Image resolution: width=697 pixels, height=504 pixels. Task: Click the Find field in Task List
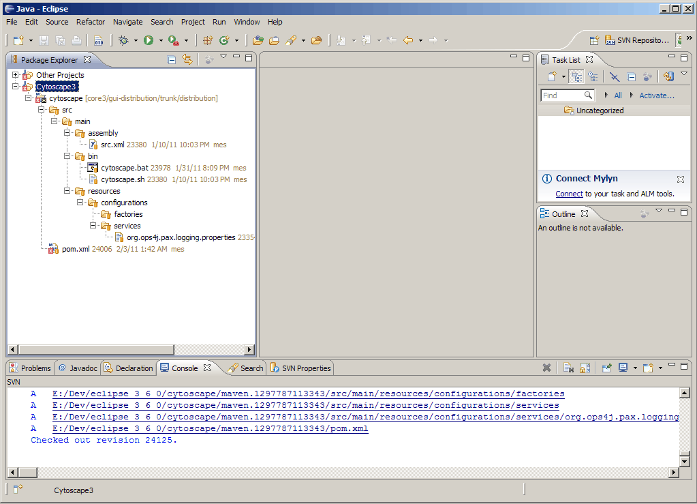[x=561, y=95]
